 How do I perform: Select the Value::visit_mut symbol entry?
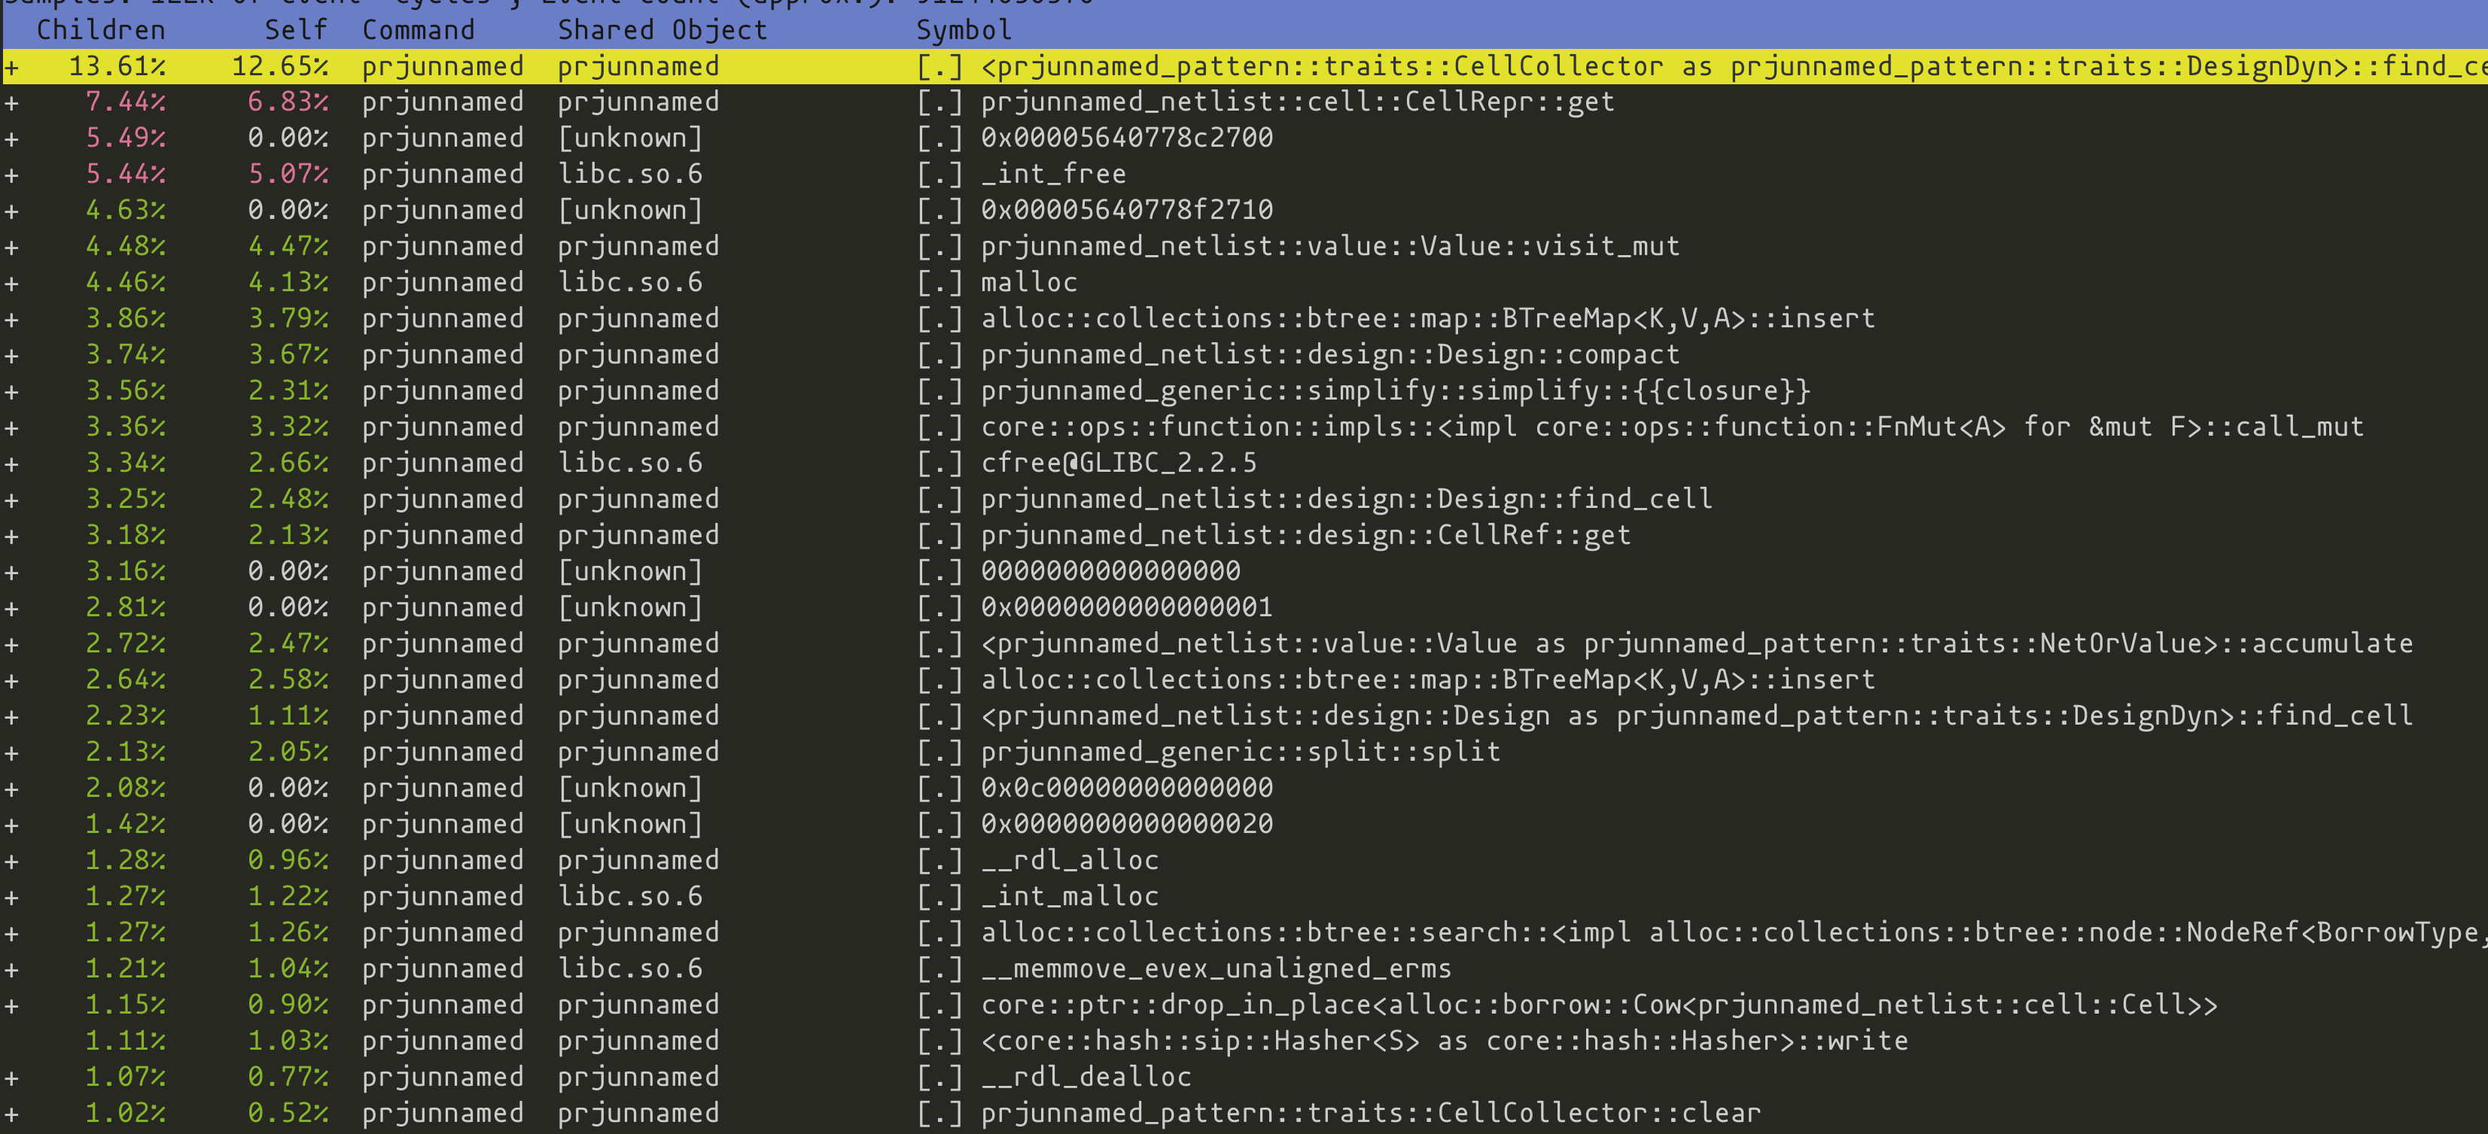tap(1330, 247)
